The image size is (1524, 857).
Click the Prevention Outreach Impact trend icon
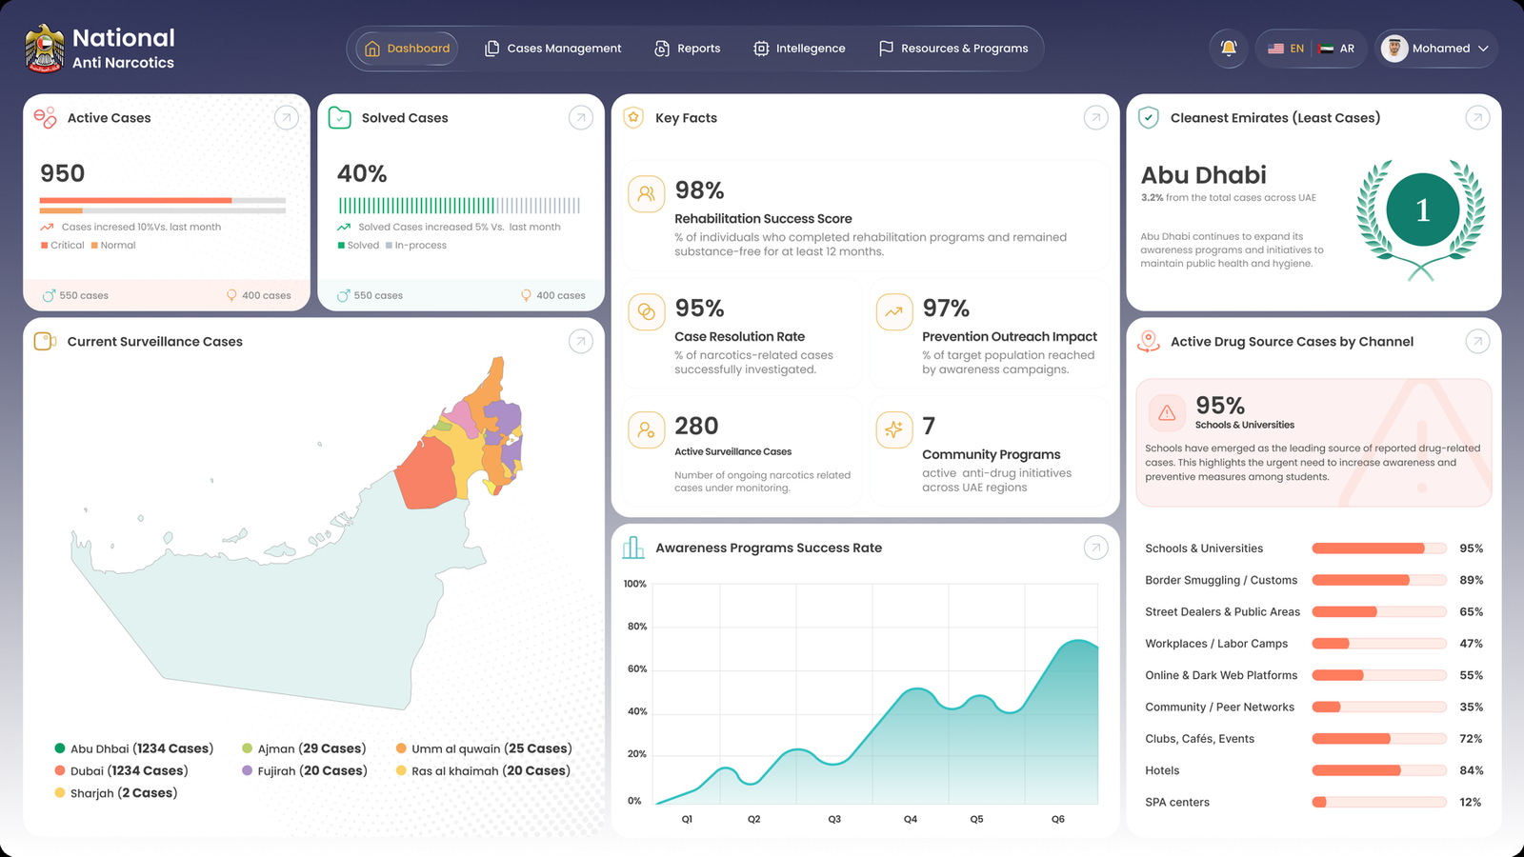894,312
